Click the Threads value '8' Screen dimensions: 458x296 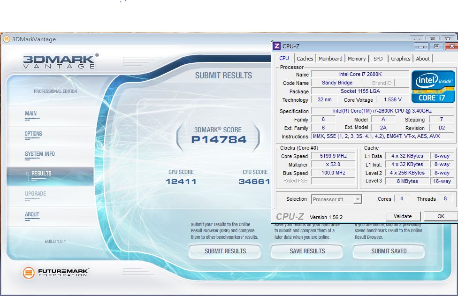(445, 198)
